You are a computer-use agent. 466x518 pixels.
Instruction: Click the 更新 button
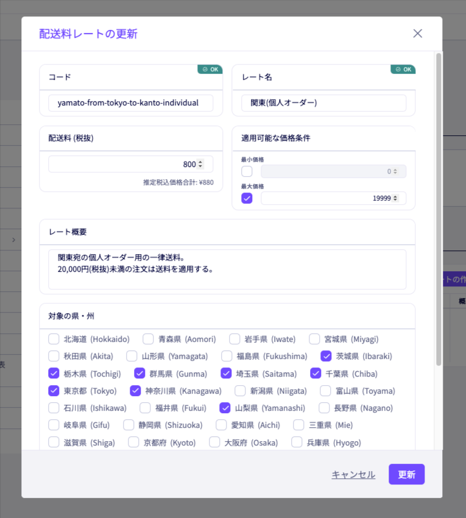[x=406, y=474]
